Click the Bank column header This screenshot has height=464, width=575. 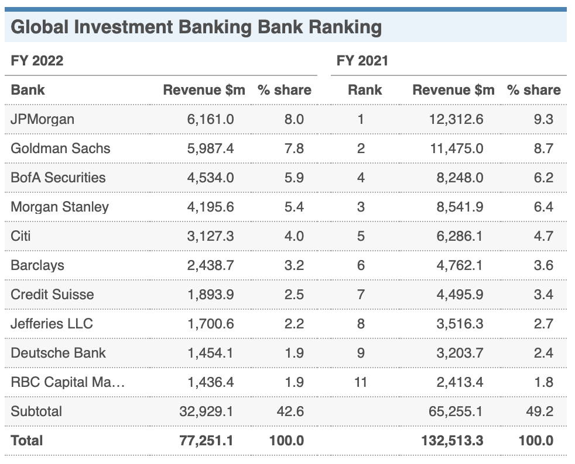pyautogui.click(x=28, y=90)
